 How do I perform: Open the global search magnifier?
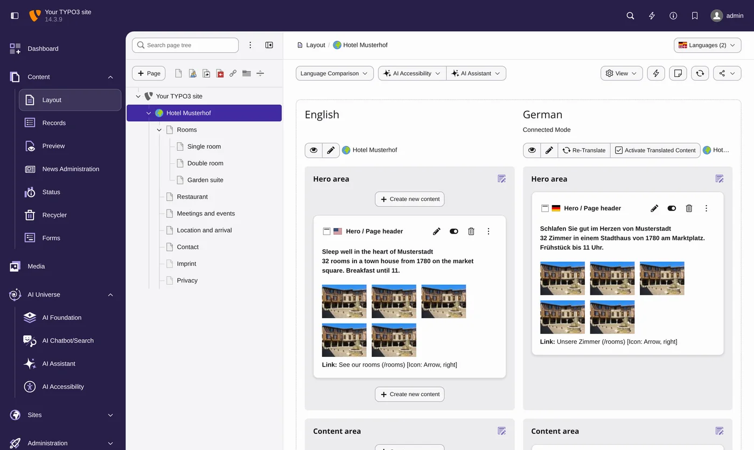[x=630, y=16]
